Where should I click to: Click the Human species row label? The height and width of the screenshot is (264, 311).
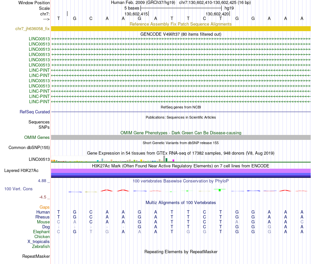(x=43, y=212)
